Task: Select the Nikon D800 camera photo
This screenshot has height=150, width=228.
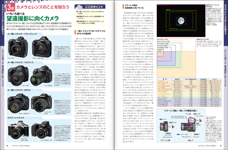Action: coord(41,75)
